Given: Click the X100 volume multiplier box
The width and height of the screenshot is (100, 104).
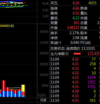Looking at the screenshot, I should [41, 96].
